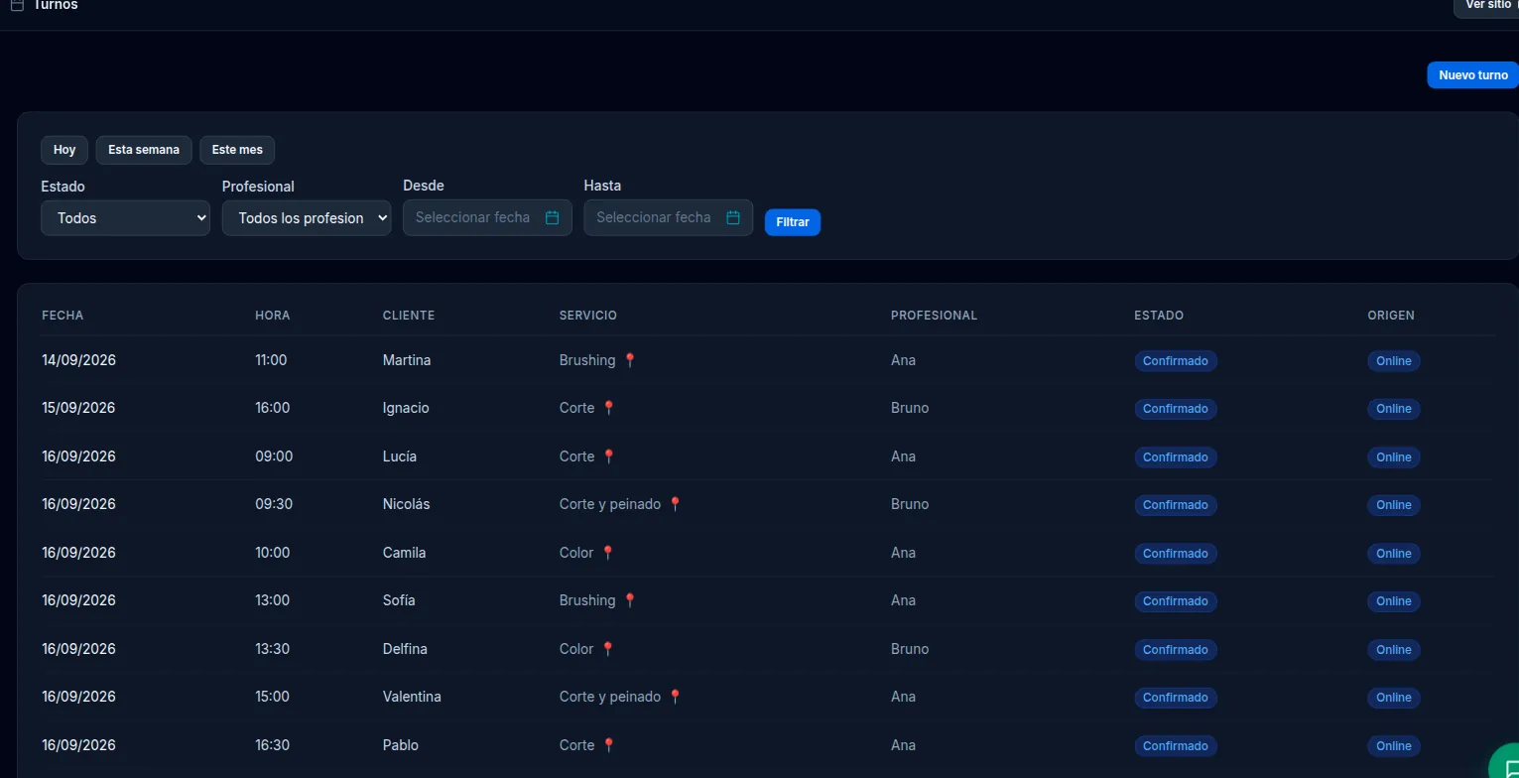
Task: Click the pin icon in Sofía's Brushing row
Action: click(629, 600)
